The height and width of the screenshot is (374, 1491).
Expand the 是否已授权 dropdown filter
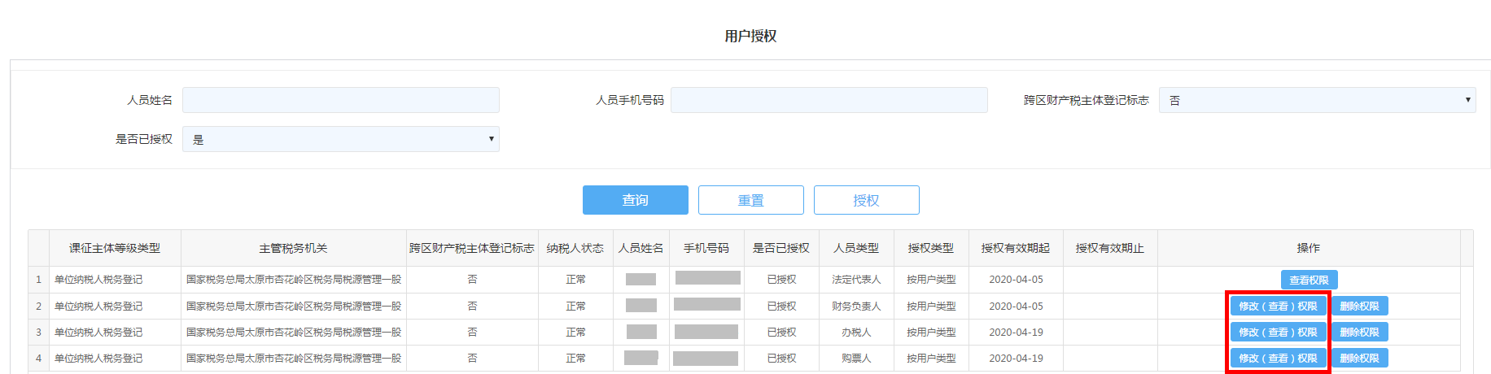pos(340,139)
